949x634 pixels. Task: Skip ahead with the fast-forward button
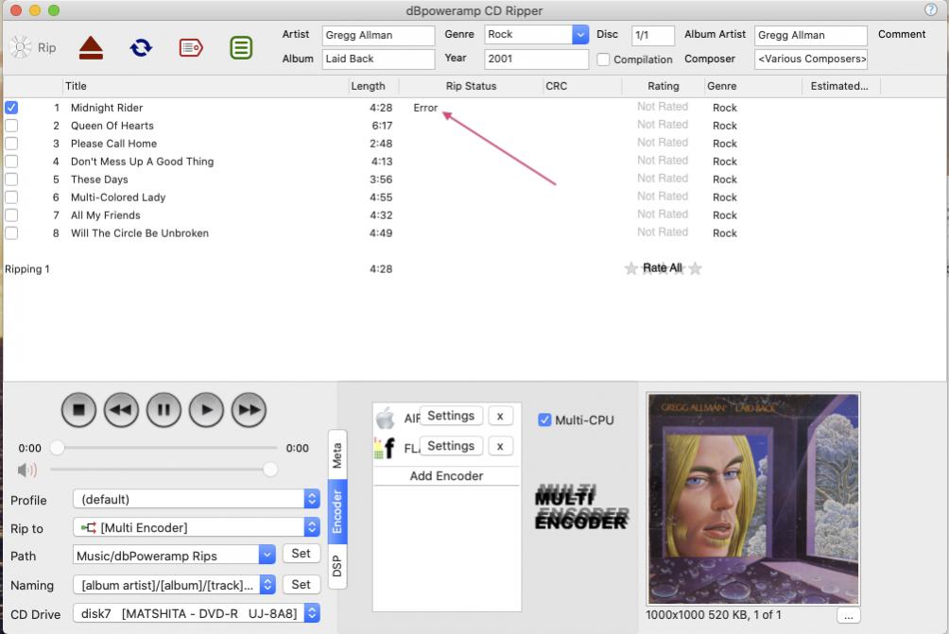click(249, 410)
